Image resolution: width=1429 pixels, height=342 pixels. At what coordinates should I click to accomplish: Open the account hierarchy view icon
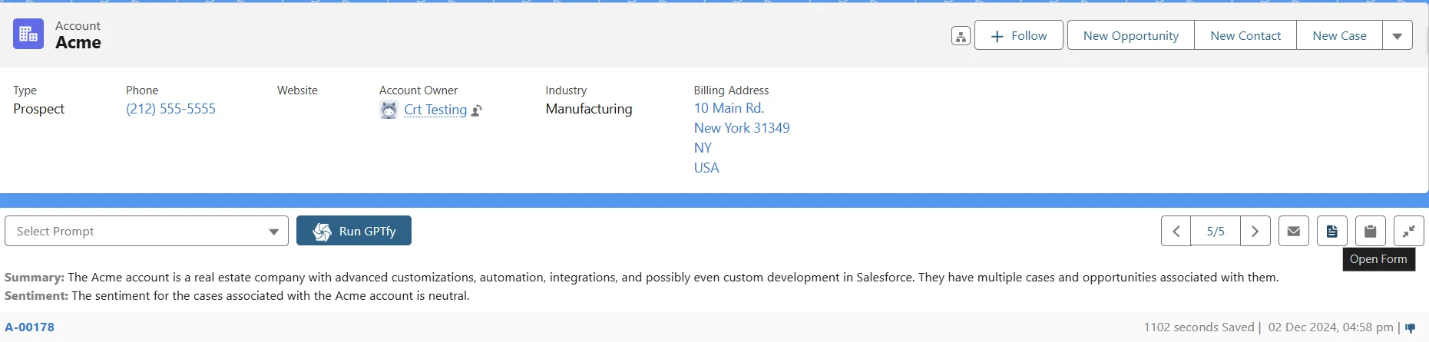pyautogui.click(x=961, y=36)
